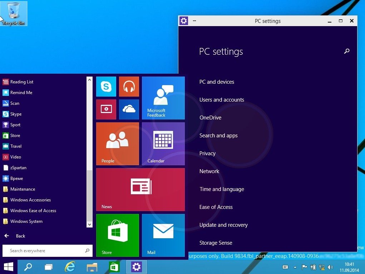Image resolution: width=365 pixels, height=274 pixels.
Task: Open the PC settings title bar ellipsis menu
Action: coord(194,21)
